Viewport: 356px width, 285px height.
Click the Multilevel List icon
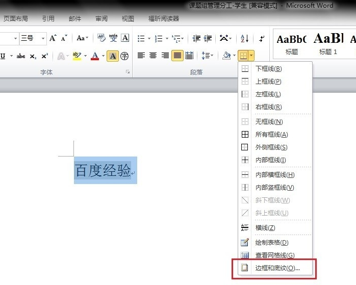click(x=176, y=38)
